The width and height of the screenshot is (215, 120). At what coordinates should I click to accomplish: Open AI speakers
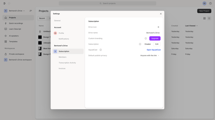[14, 36]
